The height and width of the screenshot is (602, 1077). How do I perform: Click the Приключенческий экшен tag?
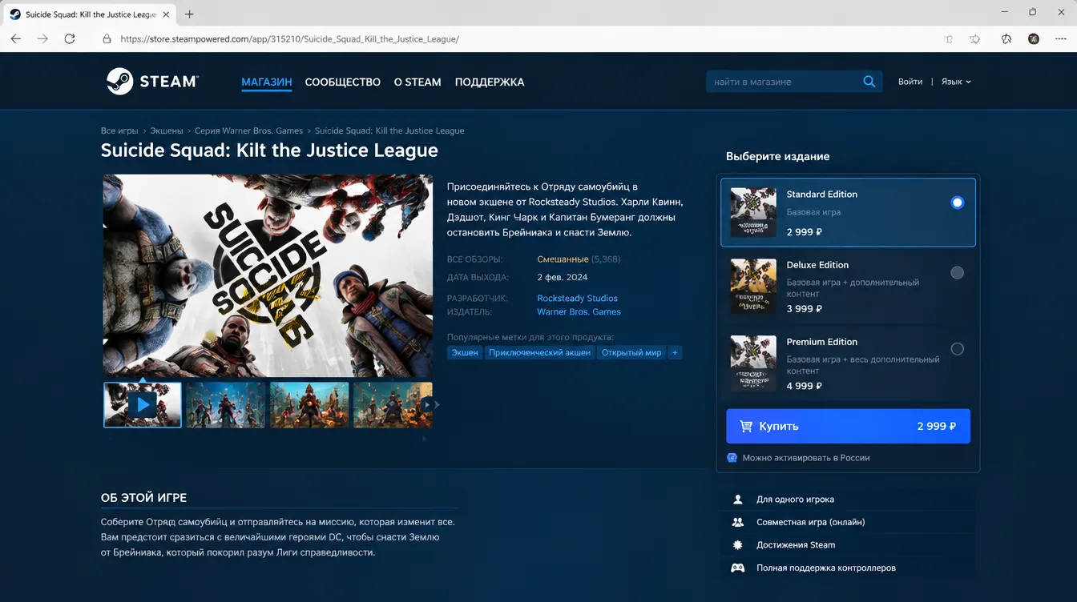pos(539,353)
